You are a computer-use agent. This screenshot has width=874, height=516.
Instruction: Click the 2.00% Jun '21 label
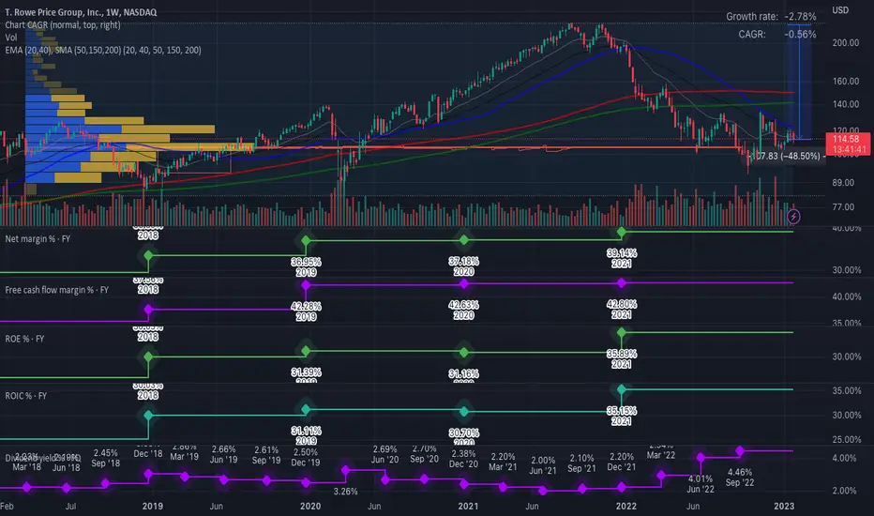point(543,465)
